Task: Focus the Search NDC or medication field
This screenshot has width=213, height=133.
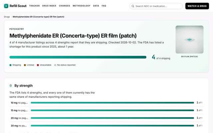Action: [x=156, y=6]
